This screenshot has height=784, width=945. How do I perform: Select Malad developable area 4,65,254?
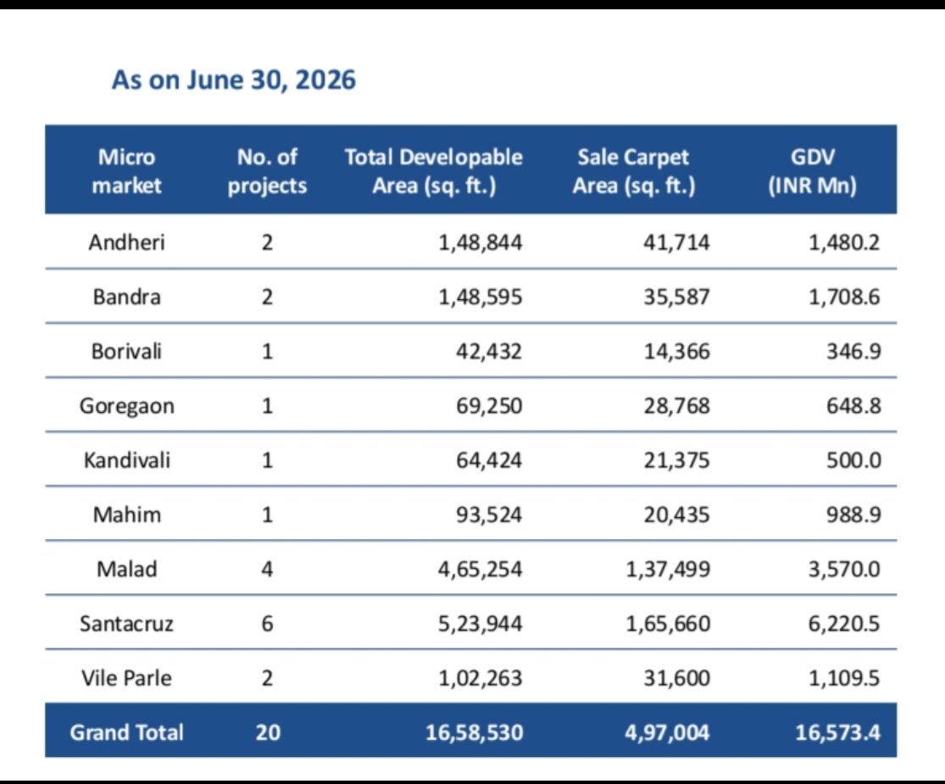(x=481, y=570)
